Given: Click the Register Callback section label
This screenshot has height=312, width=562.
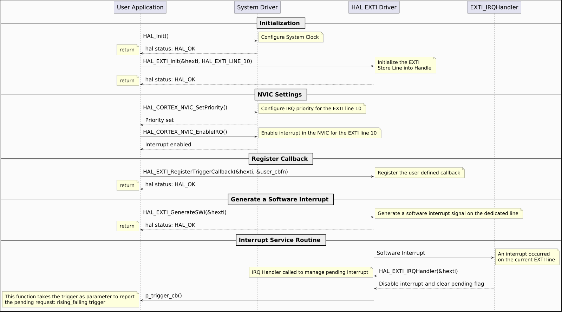Looking at the screenshot, I should point(281,159).
